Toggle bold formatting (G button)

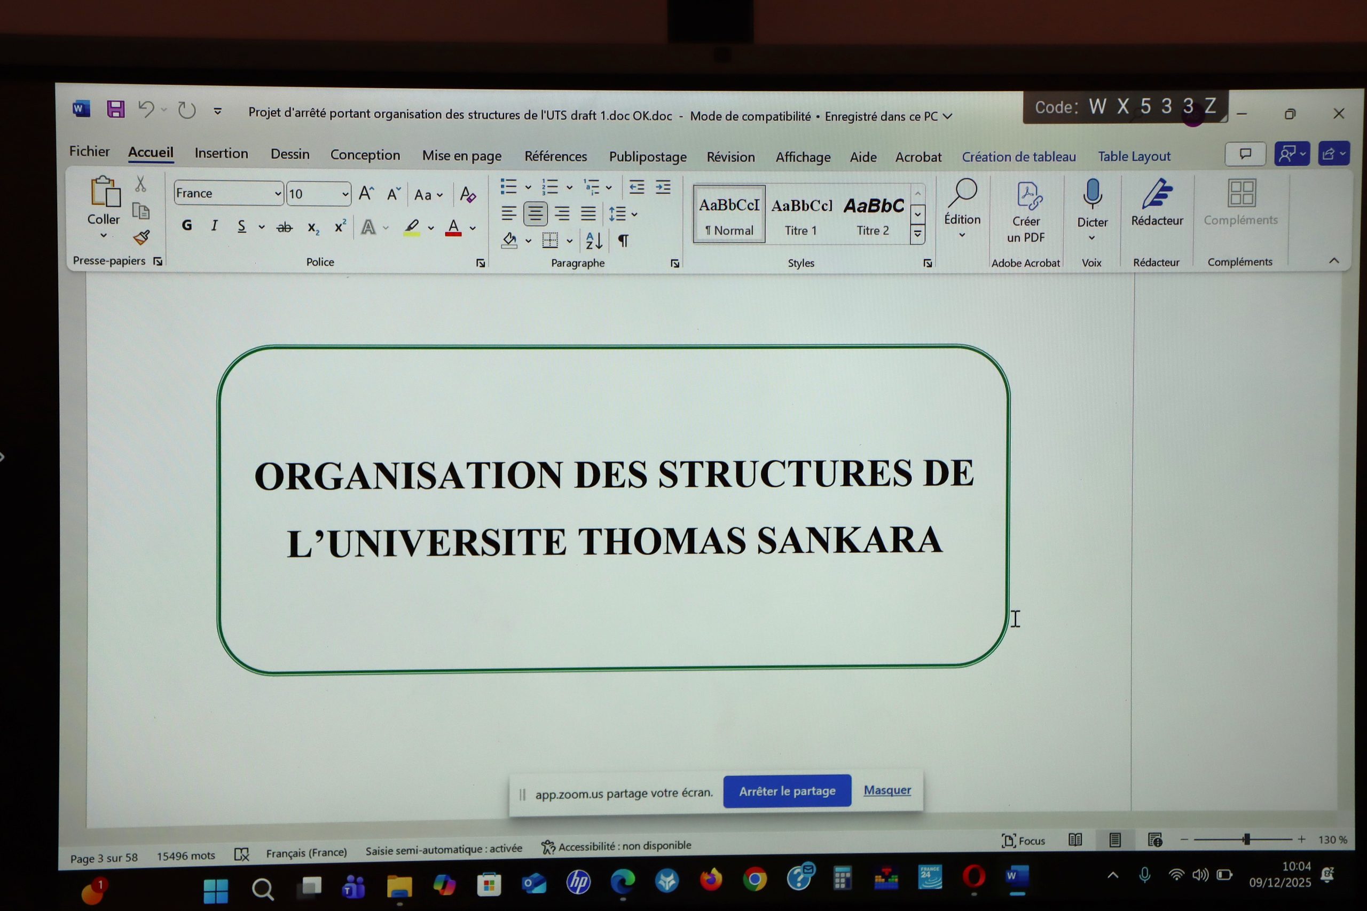[x=186, y=225]
